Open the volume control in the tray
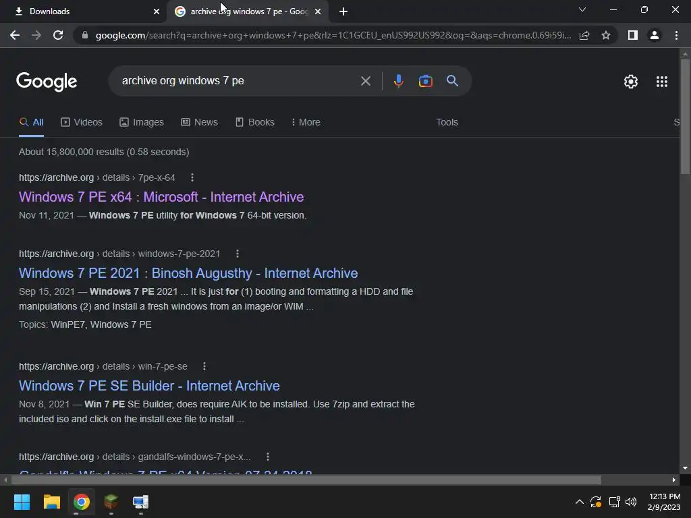The width and height of the screenshot is (691, 518). click(631, 502)
